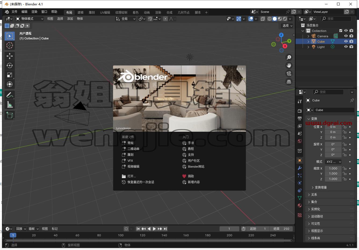
Task: Select the 3D Cursor tool
Action: pos(10,45)
